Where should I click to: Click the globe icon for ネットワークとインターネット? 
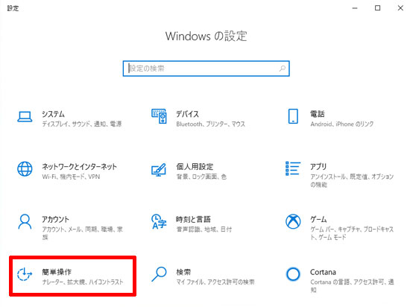coord(25,169)
